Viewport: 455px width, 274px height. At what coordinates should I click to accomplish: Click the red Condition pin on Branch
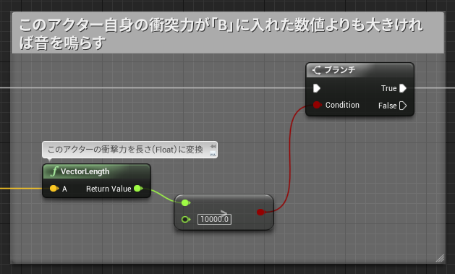(x=317, y=105)
